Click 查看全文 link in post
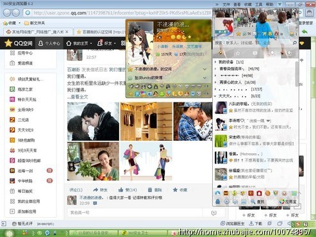The height and width of the screenshot is (237, 316). tap(79, 97)
